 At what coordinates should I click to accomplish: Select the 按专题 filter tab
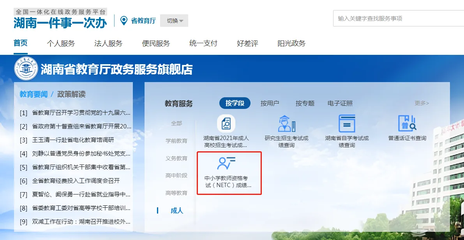[x=305, y=103]
